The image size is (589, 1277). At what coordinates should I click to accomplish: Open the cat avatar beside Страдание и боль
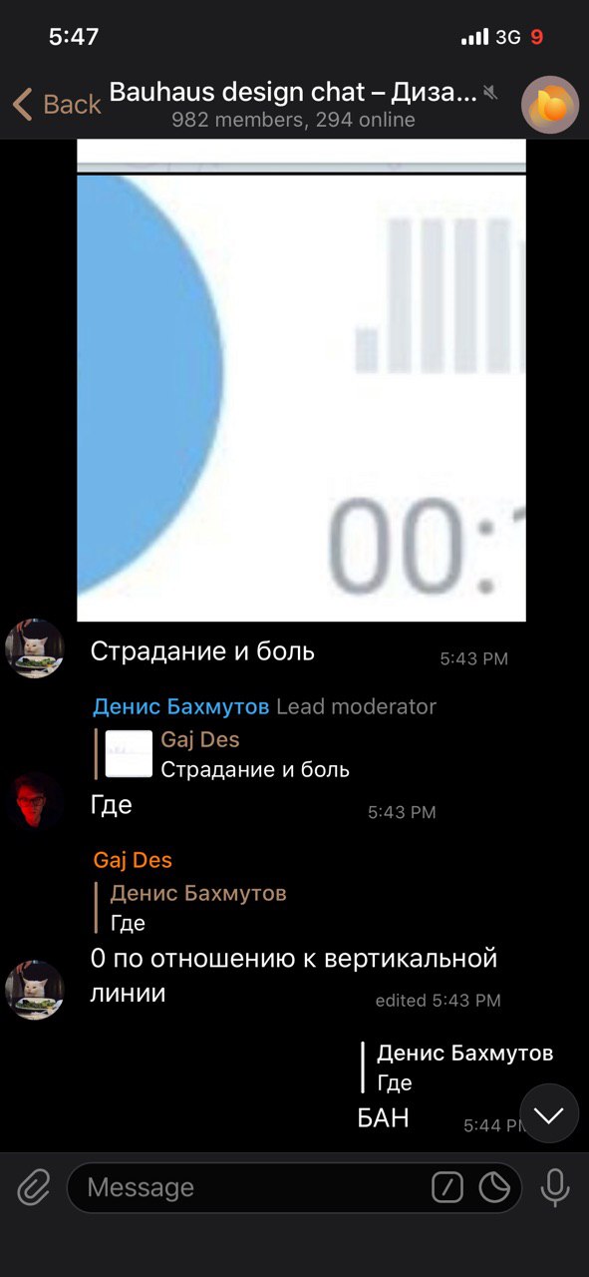pyautogui.click(x=35, y=648)
